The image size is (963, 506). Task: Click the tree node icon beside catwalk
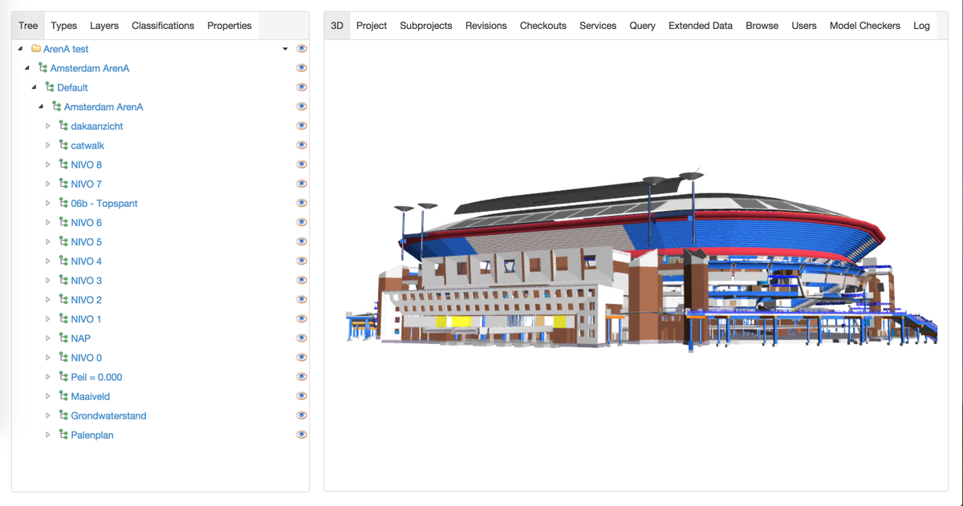click(x=63, y=145)
